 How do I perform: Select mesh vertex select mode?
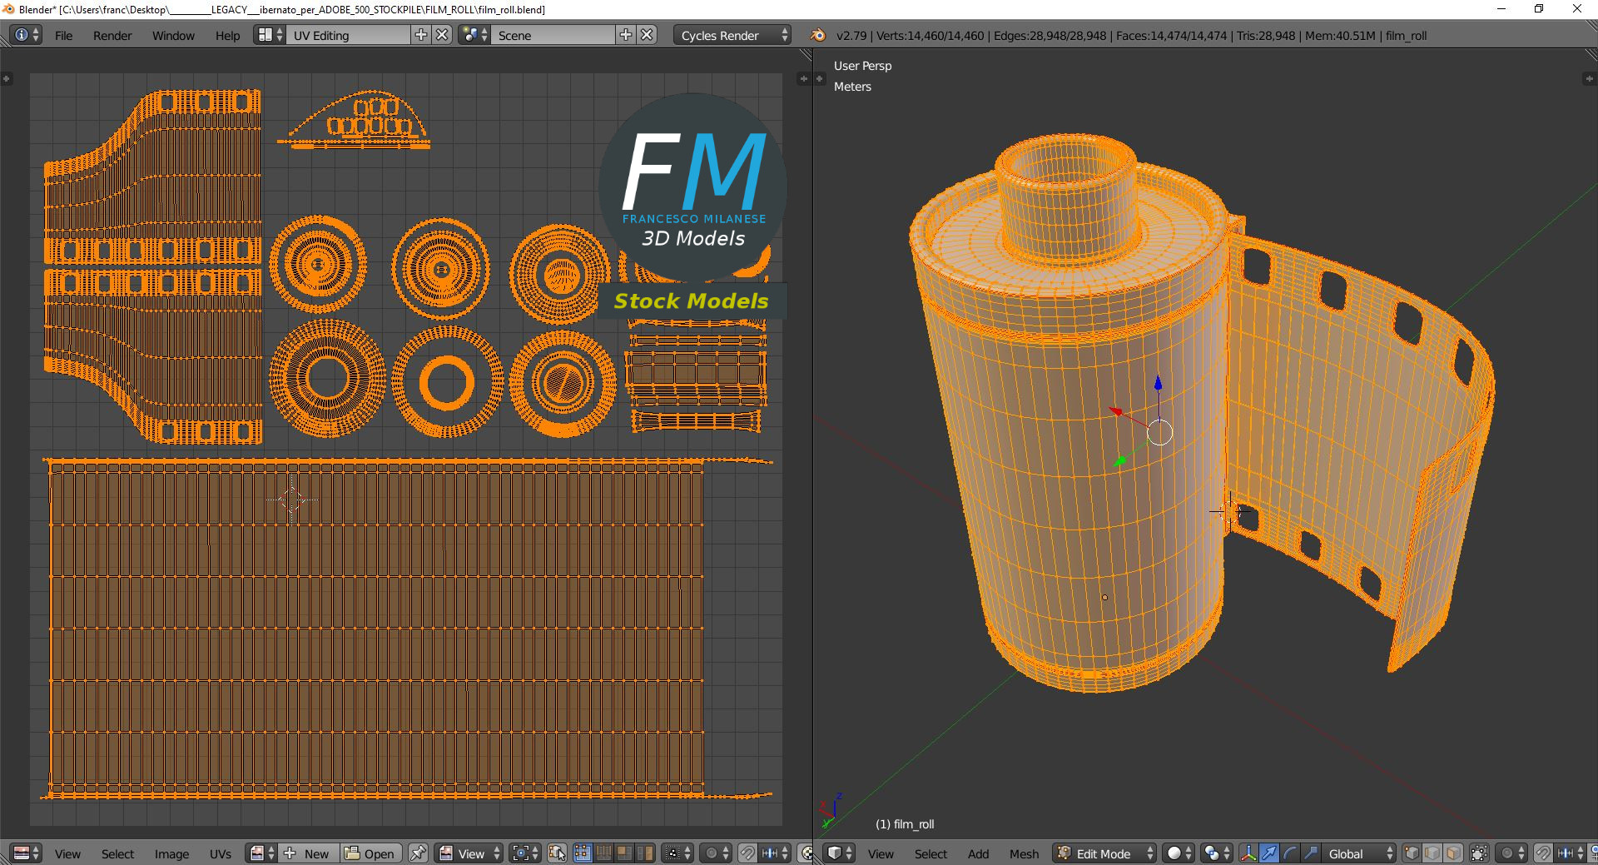(1412, 853)
